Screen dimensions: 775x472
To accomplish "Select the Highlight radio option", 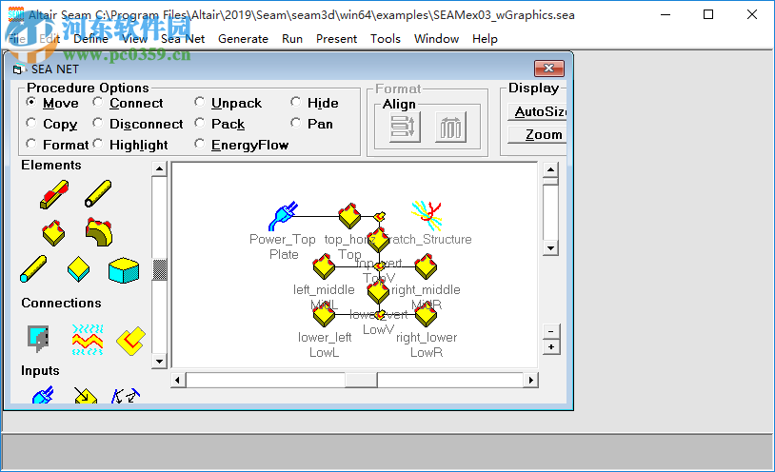I will point(98,144).
